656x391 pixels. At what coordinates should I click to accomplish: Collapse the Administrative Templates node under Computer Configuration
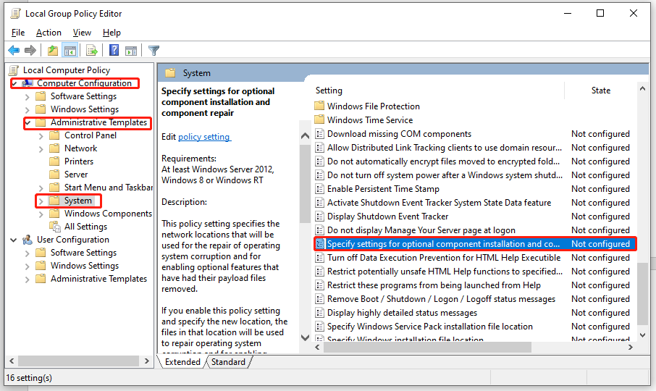[28, 122]
